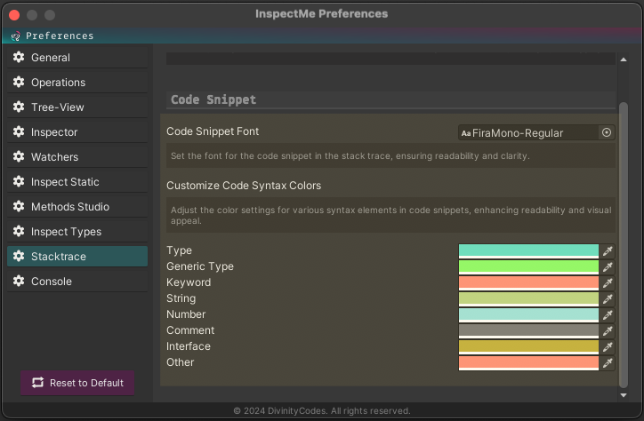Image resolution: width=644 pixels, height=421 pixels.
Task: Pick Keyword color with its eyedropper
Action: tap(608, 282)
